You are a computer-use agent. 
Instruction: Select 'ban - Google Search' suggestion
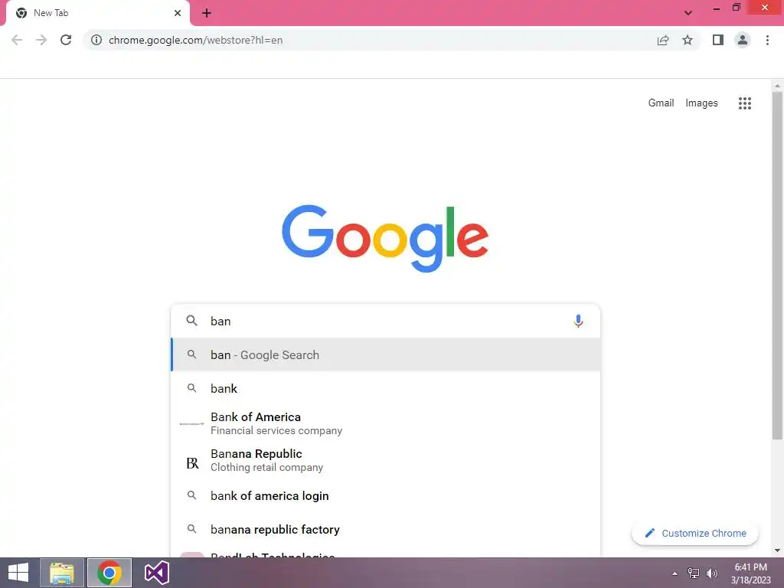coord(386,355)
